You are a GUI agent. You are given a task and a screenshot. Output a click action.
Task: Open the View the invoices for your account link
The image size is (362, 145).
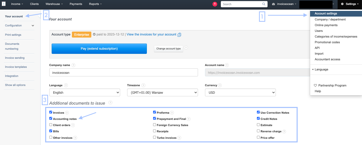tap(151, 34)
